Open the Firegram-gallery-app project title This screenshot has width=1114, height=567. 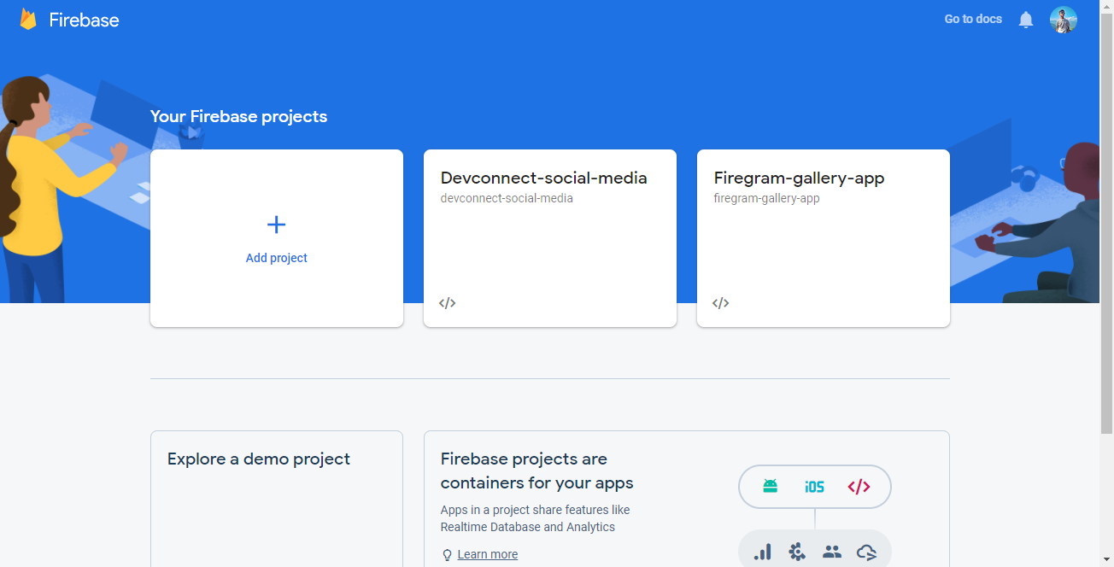click(x=799, y=178)
